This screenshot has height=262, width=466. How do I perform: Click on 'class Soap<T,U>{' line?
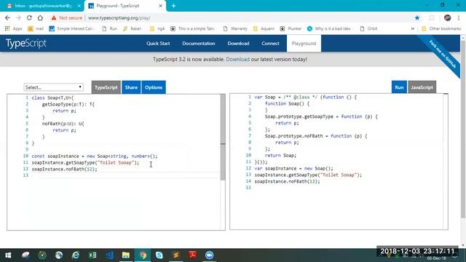pos(52,98)
